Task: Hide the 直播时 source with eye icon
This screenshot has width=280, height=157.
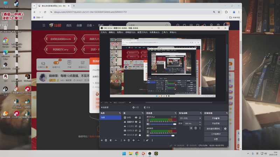Action: [136, 122]
